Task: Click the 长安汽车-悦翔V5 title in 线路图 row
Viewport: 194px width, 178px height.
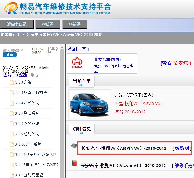Action: click(x=124, y=148)
